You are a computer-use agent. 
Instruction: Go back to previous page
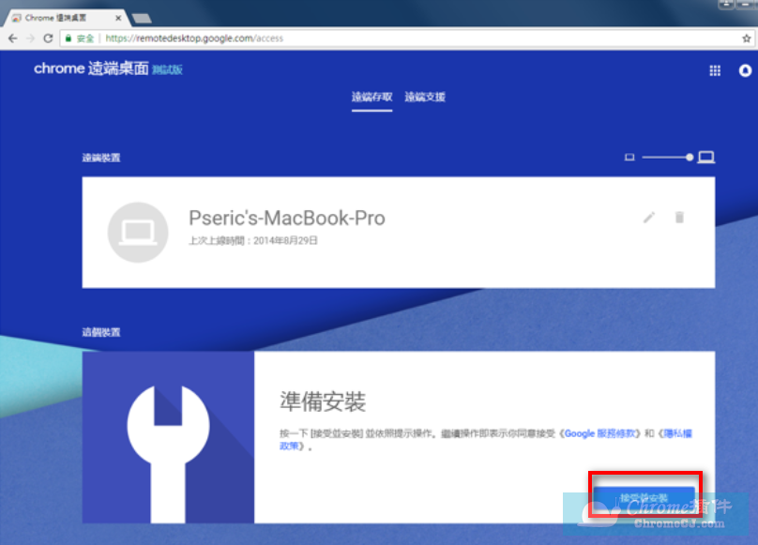[x=13, y=38]
